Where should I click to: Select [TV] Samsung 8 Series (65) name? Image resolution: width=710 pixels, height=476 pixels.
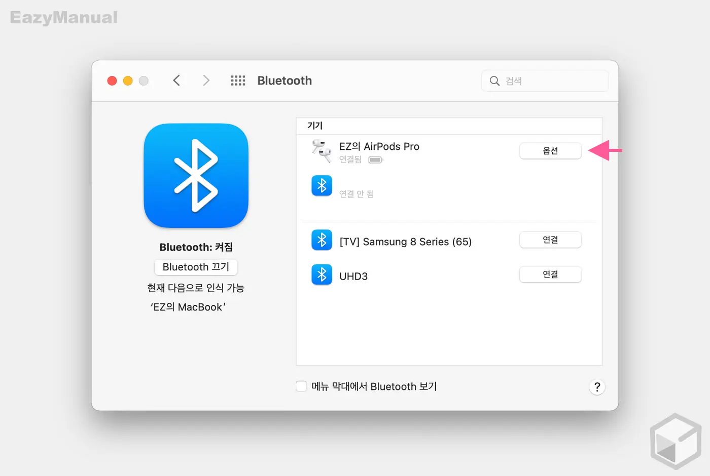coord(406,242)
